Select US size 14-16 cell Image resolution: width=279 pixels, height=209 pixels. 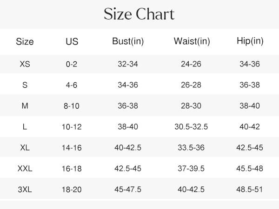[x=72, y=148]
